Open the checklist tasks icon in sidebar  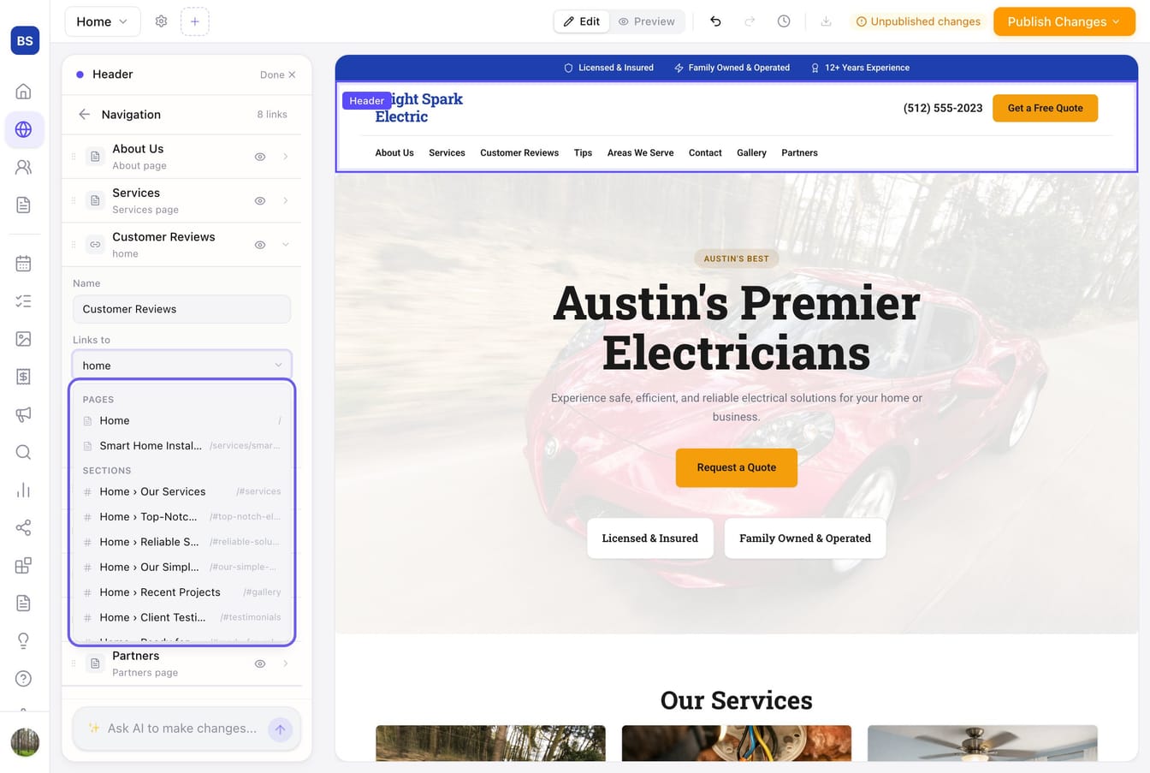[x=24, y=301]
